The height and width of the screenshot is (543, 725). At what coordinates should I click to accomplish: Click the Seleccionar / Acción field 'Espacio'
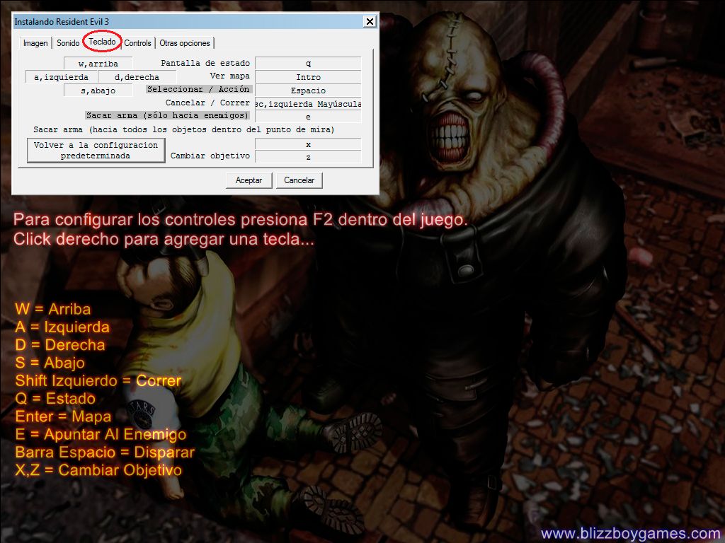coord(308,90)
